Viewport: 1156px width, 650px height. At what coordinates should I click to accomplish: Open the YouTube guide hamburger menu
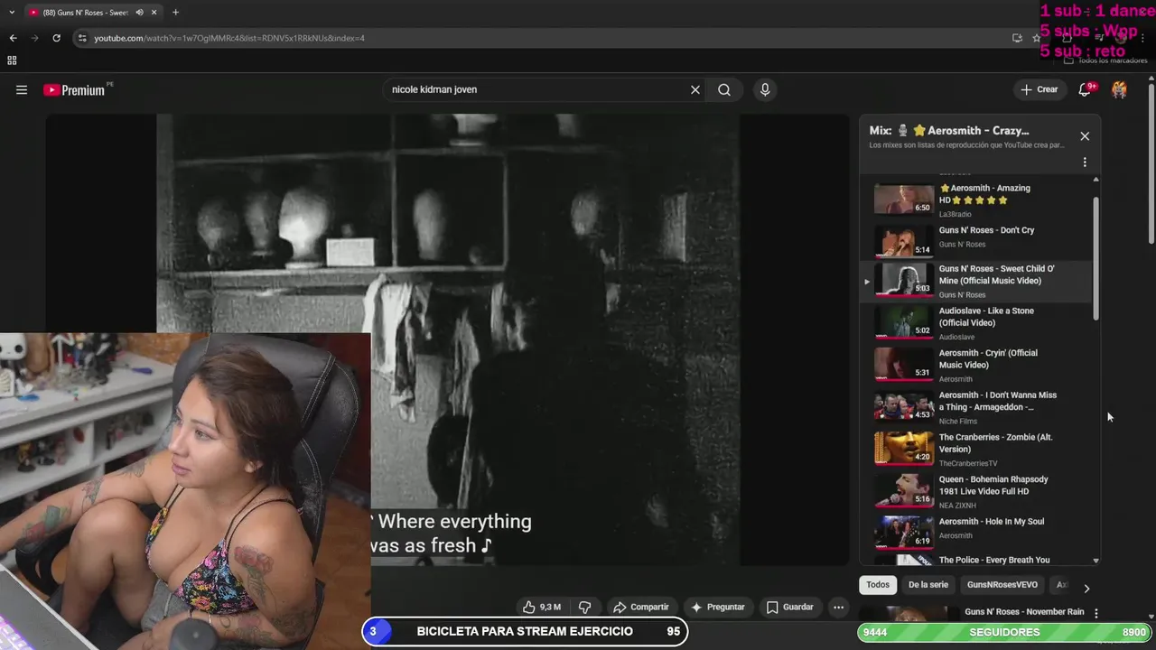22,89
